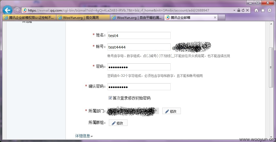Click the page scrollbar up arrow
Viewport: 276px width, 142px height.
(271, 24)
